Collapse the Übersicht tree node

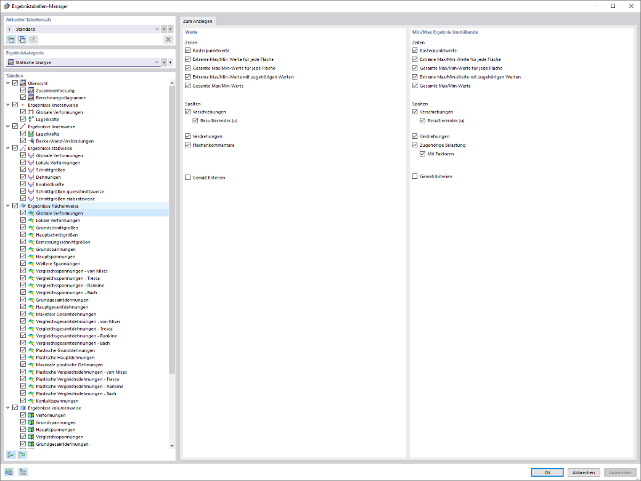point(8,83)
